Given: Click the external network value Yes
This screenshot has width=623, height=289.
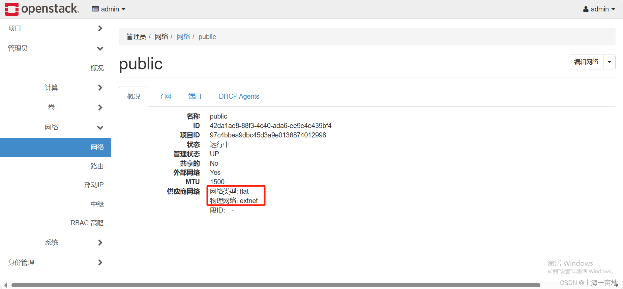Looking at the screenshot, I should [215, 172].
